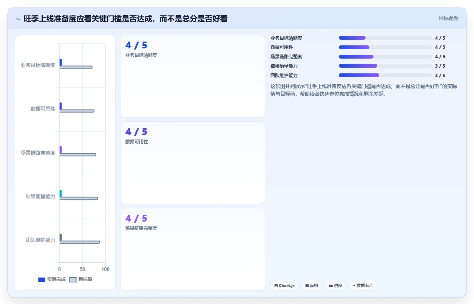
Task: Click the 目标差距 label in the header
Action: [x=449, y=18]
